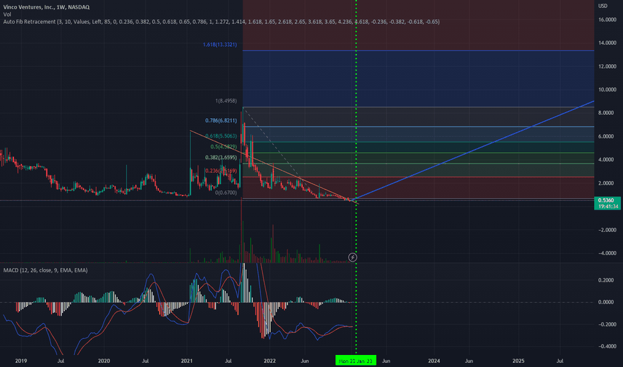Click the current price tag 0.5360

click(607, 200)
